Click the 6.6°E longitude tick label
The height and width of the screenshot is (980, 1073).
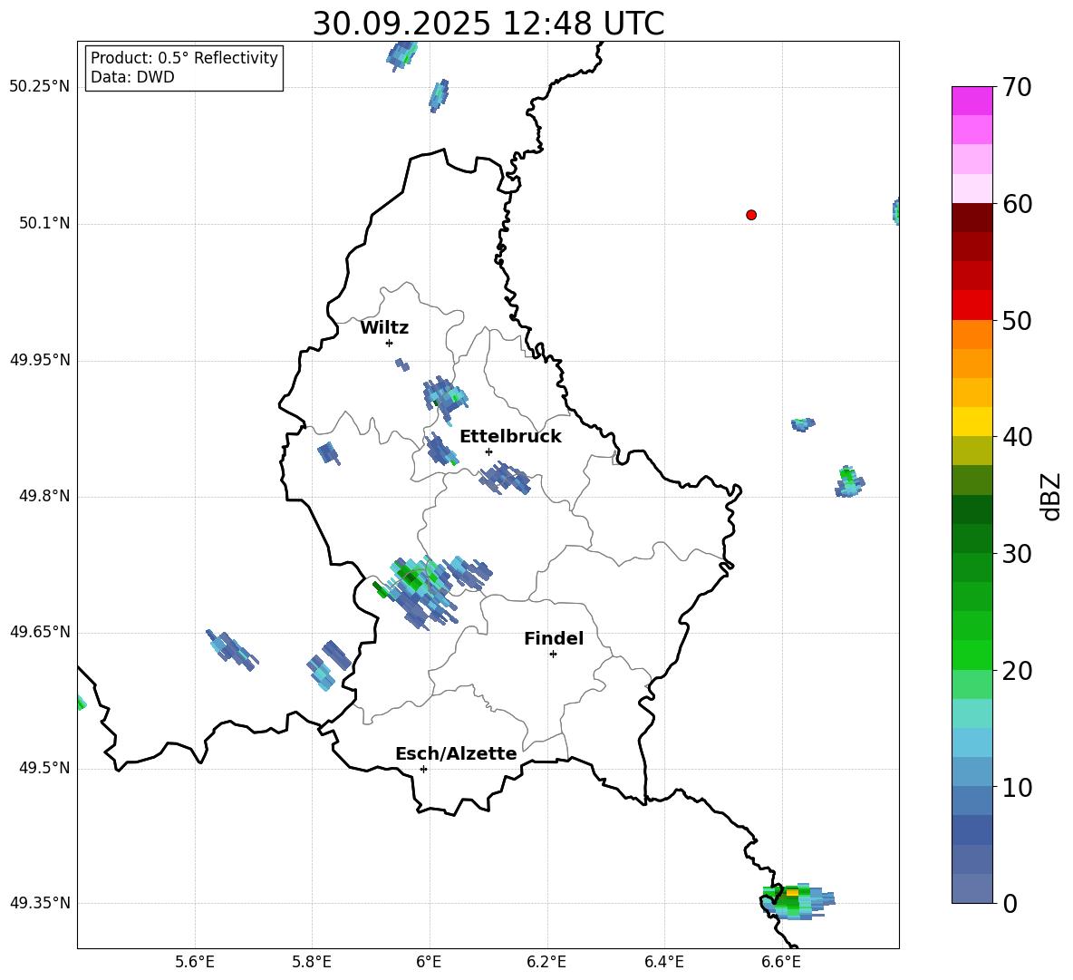(781, 962)
